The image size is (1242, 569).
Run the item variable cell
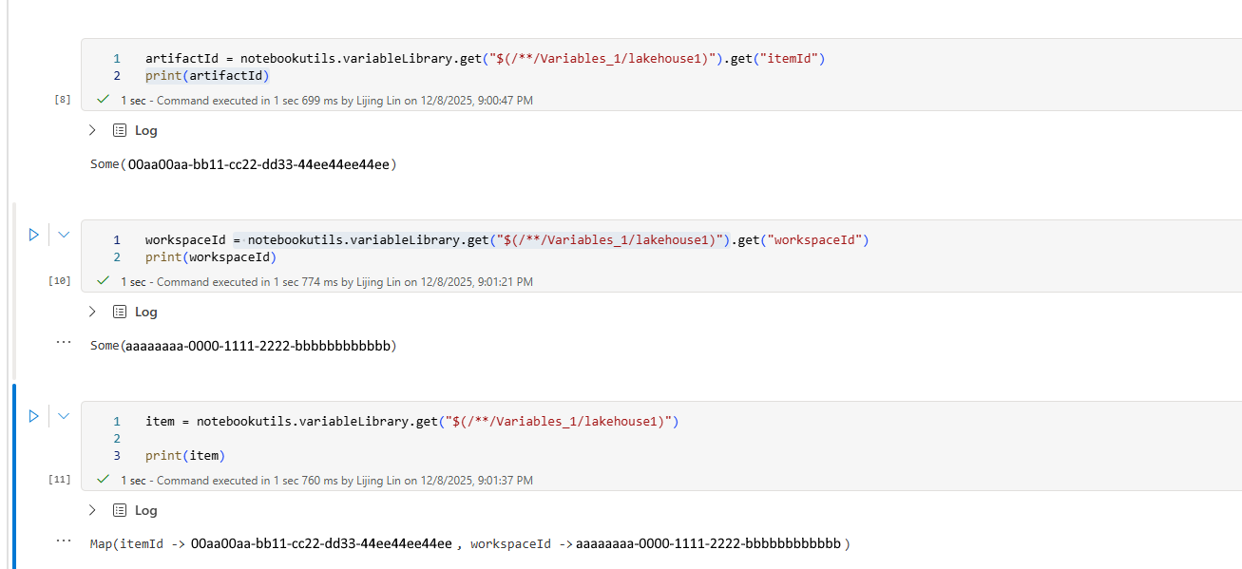point(34,415)
